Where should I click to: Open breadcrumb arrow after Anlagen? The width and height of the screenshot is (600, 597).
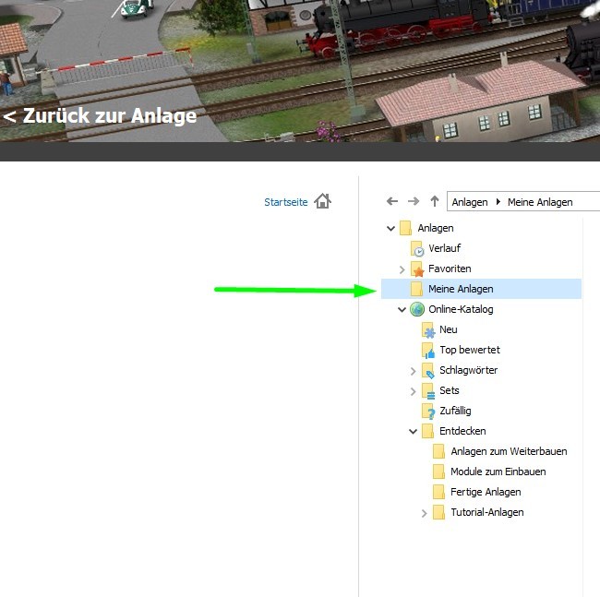(498, 201)
